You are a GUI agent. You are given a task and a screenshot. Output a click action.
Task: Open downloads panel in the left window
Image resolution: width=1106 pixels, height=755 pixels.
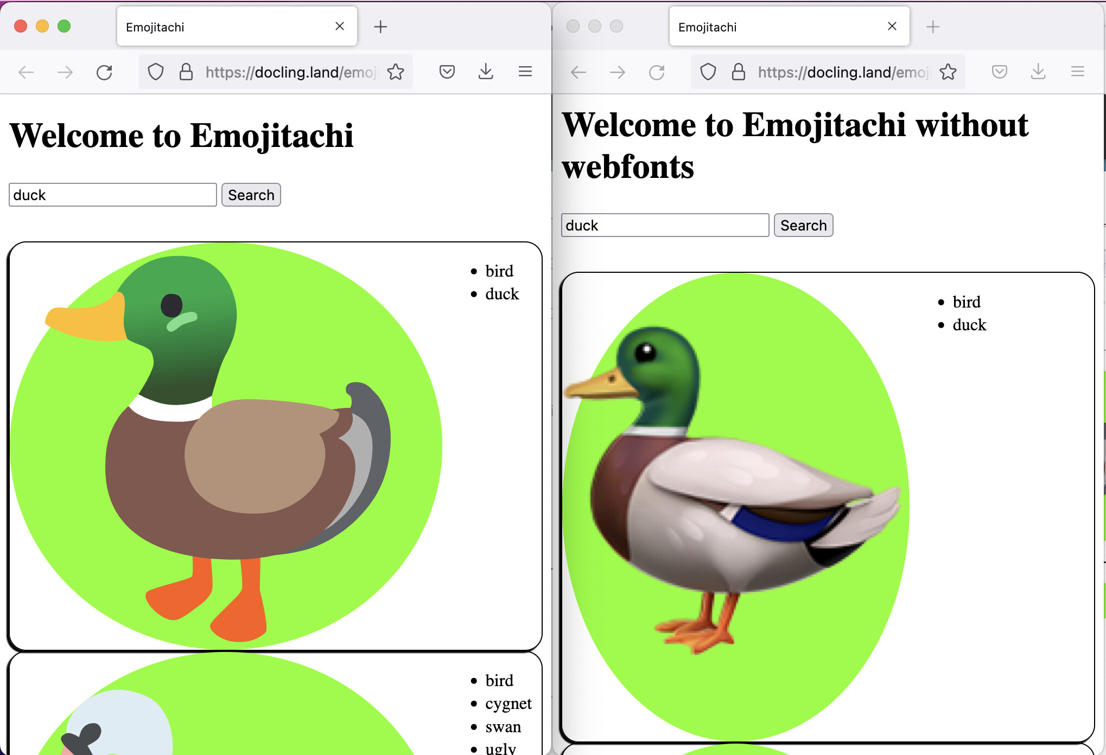coord(486,72)
